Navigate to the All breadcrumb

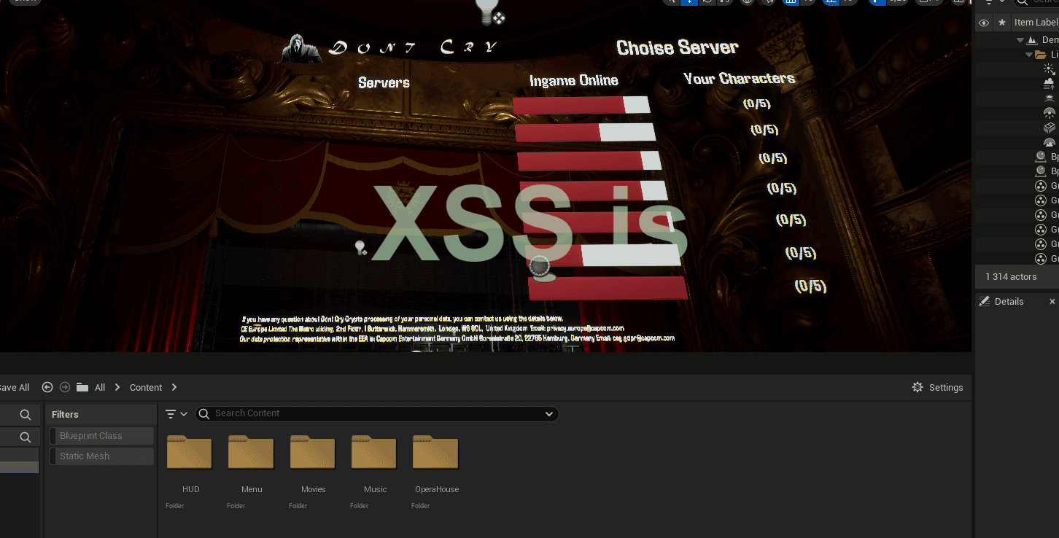[x=100, y=388]
